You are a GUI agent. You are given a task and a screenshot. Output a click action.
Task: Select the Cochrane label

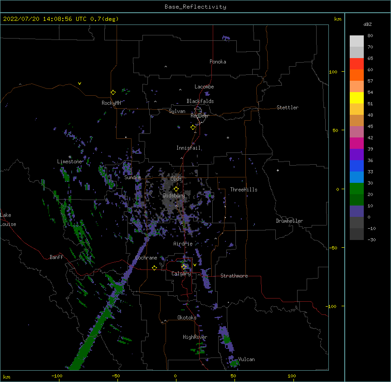coord(146,258)
